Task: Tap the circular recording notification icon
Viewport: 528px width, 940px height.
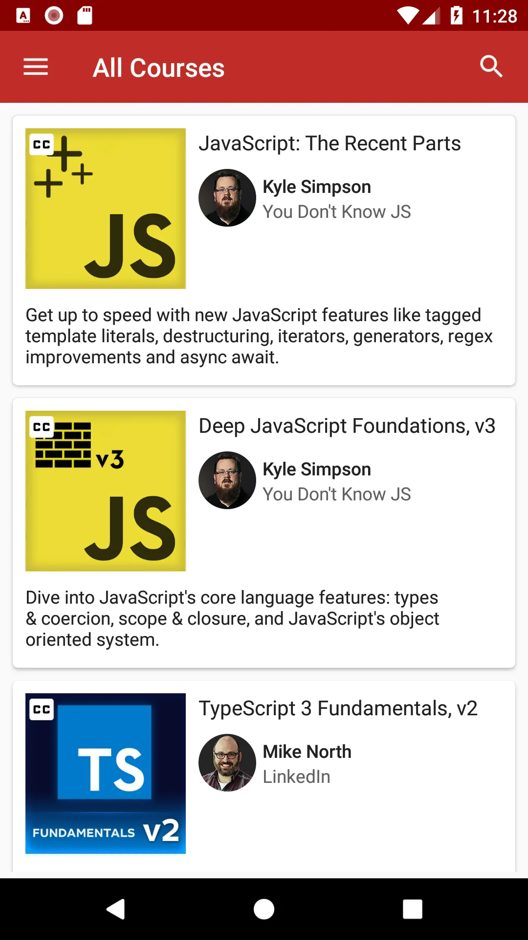Action: [54, 16]
